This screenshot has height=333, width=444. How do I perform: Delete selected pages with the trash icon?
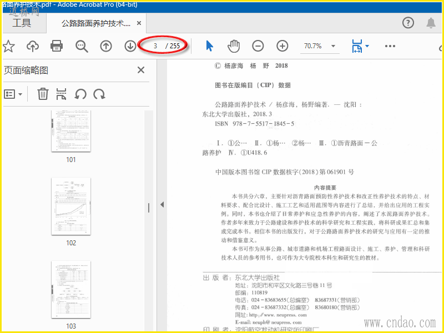click(43, 94)
